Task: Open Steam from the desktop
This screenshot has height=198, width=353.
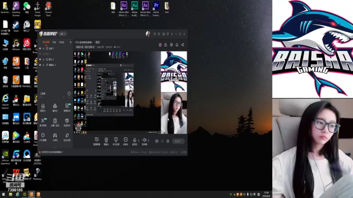Action: pos(16,26)
